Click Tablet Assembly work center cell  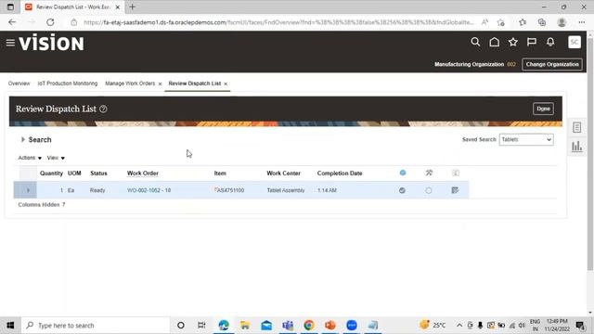point(286,190)
